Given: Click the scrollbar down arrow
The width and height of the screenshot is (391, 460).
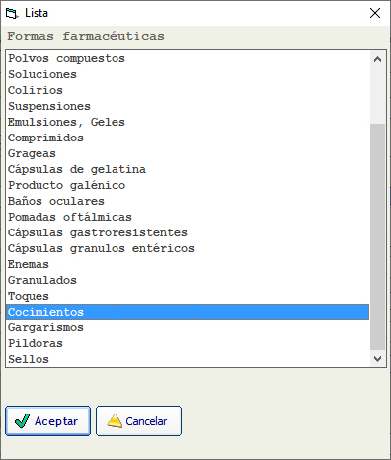Looking at the screenshot, I should click(377, 358).
